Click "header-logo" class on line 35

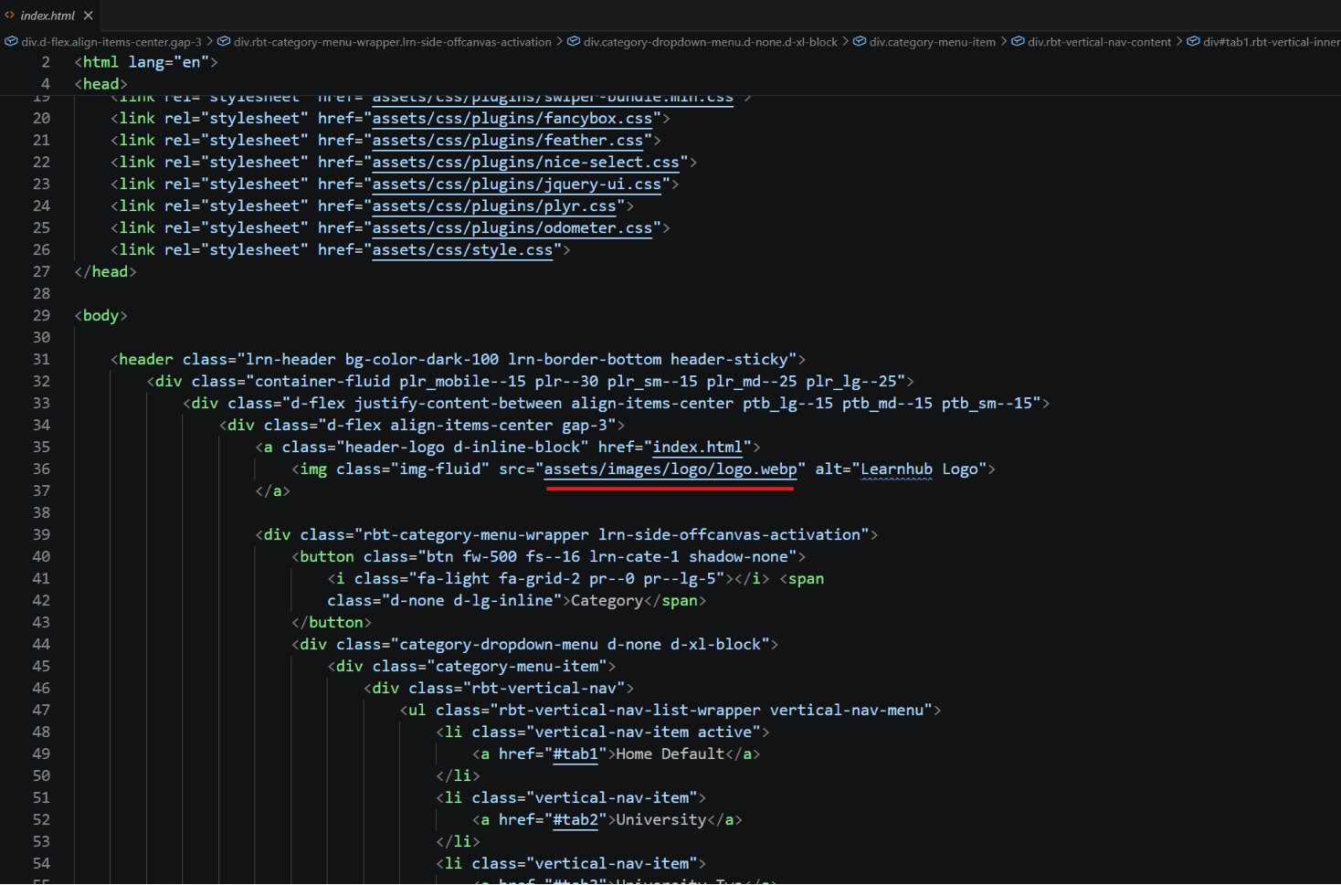coord(395,448)
